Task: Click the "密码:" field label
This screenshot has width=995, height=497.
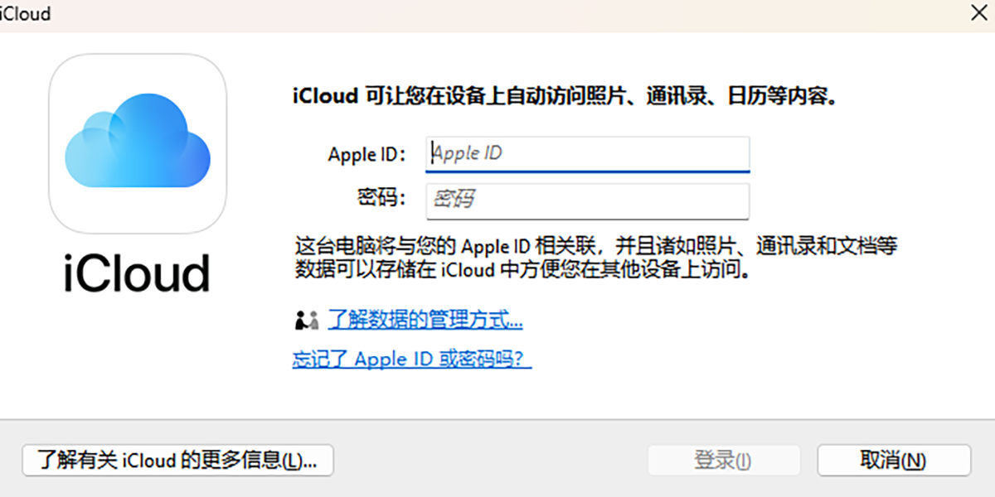Action: coord(381,199)
